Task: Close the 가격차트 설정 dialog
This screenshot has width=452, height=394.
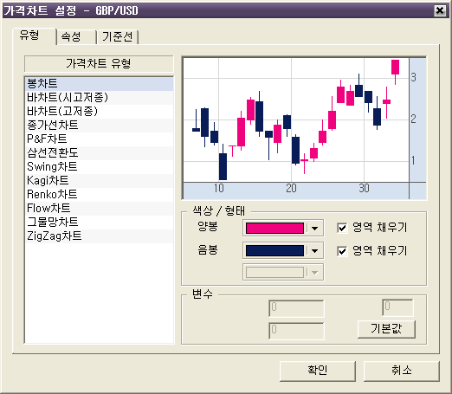Action: click(440, 10)
